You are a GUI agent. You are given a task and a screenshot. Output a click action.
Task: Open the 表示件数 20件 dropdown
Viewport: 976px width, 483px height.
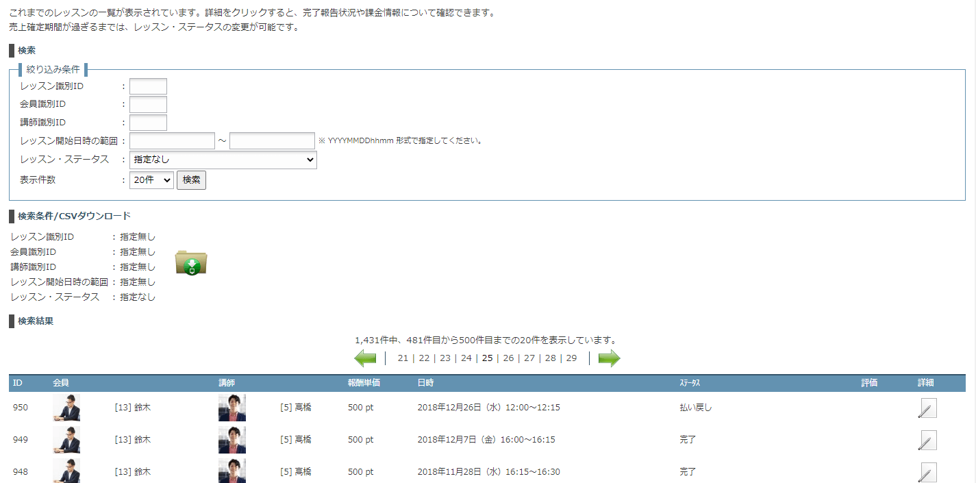click(x=151, y=180)
